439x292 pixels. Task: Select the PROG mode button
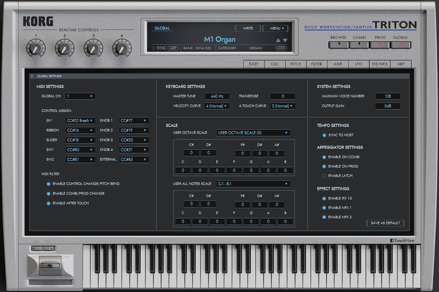coord(380,44)
